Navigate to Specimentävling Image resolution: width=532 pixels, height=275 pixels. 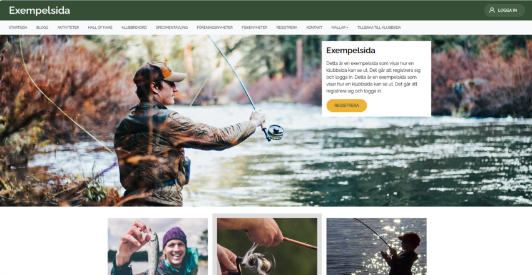171,27
